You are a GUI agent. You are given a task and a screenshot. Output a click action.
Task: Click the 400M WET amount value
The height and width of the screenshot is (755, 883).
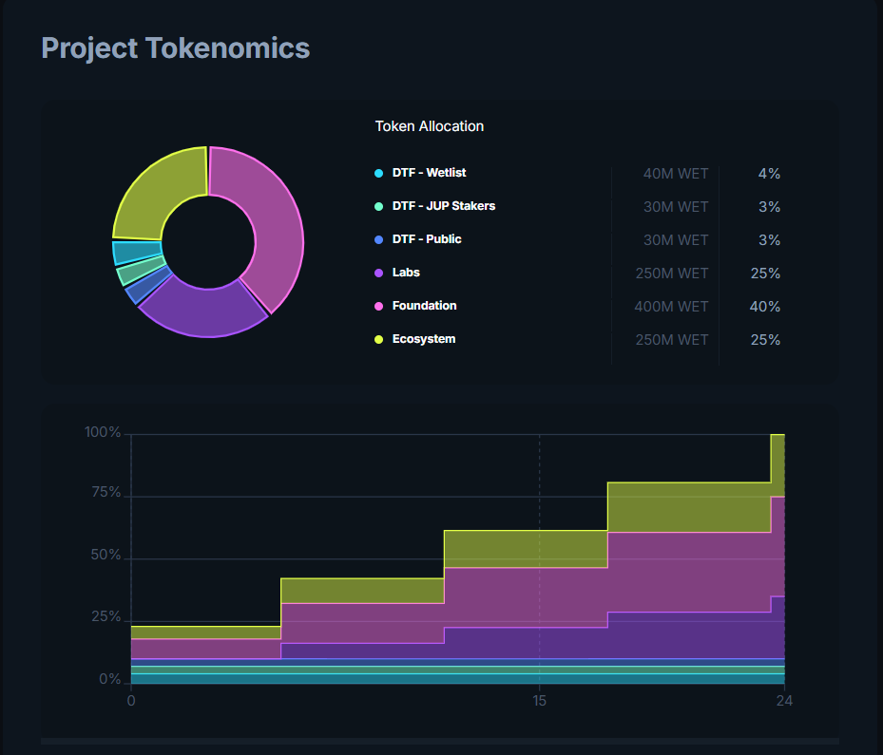(671, 307)
